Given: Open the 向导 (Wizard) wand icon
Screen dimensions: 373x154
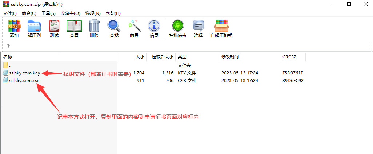Looking at the screenshot, I should 134,26.
